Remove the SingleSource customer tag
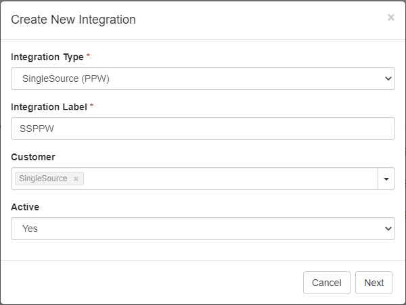406x305 pixels. 76,179
